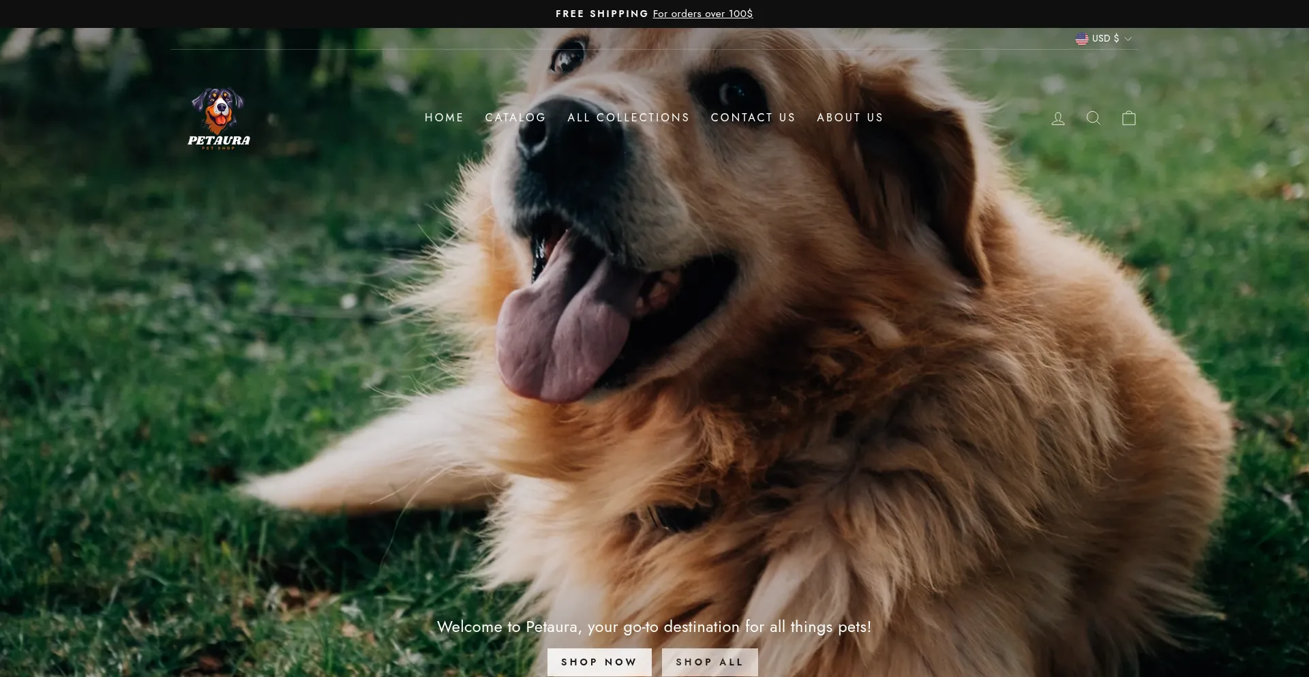Viewport: 1309px width, 677px height.
Task: Select ALL COLLECTIONS in navigation
Action: pyautogui.click(x=628, y=117)
